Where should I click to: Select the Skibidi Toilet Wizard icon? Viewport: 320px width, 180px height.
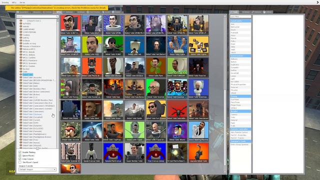(x=177, y=131)
